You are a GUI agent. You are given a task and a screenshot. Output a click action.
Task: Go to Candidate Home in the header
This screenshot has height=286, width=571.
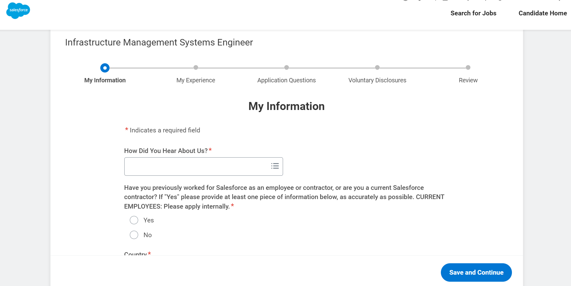point(542,13)
